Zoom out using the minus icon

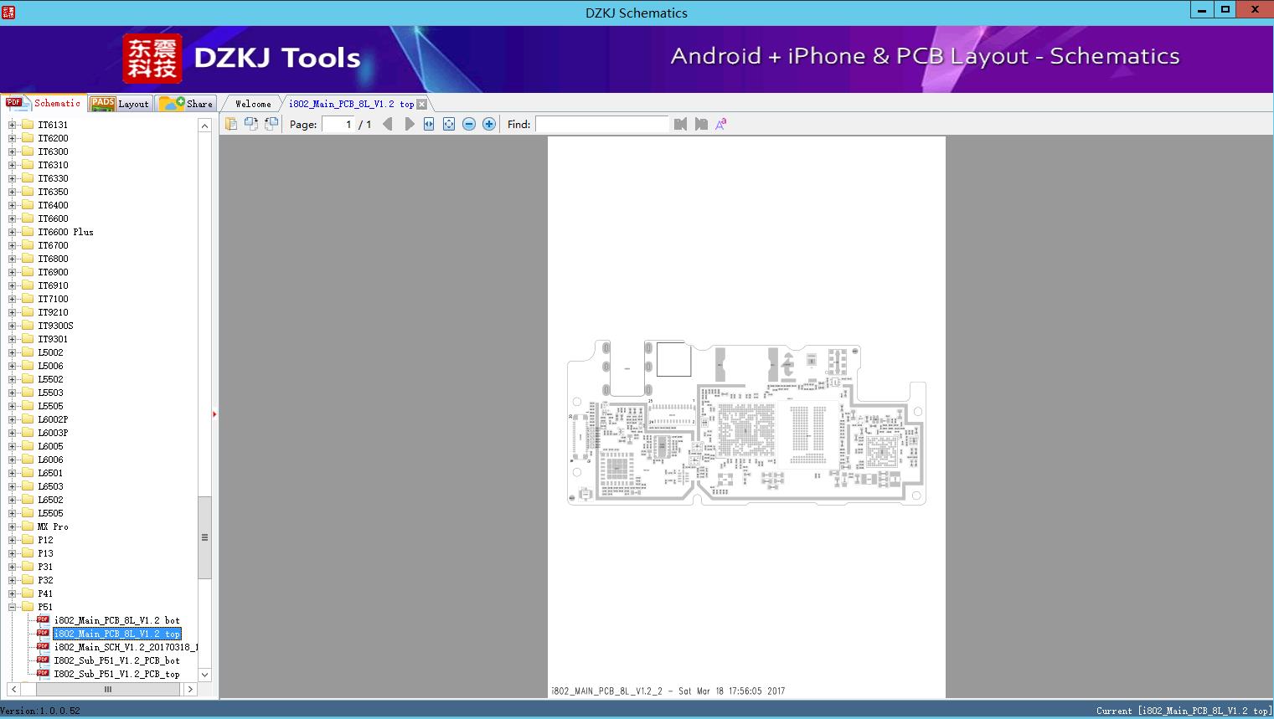(468, 123)
